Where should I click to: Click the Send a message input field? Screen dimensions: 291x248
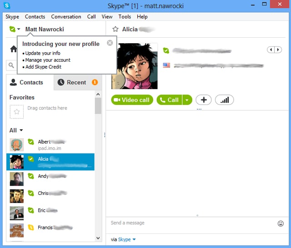tap(191, 223)
